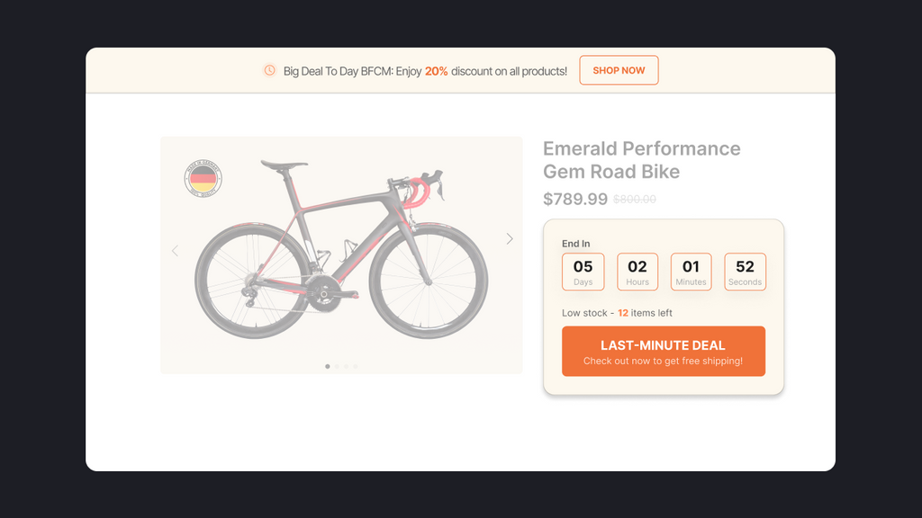This screenshot has width=922, height=518.
Task: Advance to next product image with right arrow
Action: [x=510, y=238]
